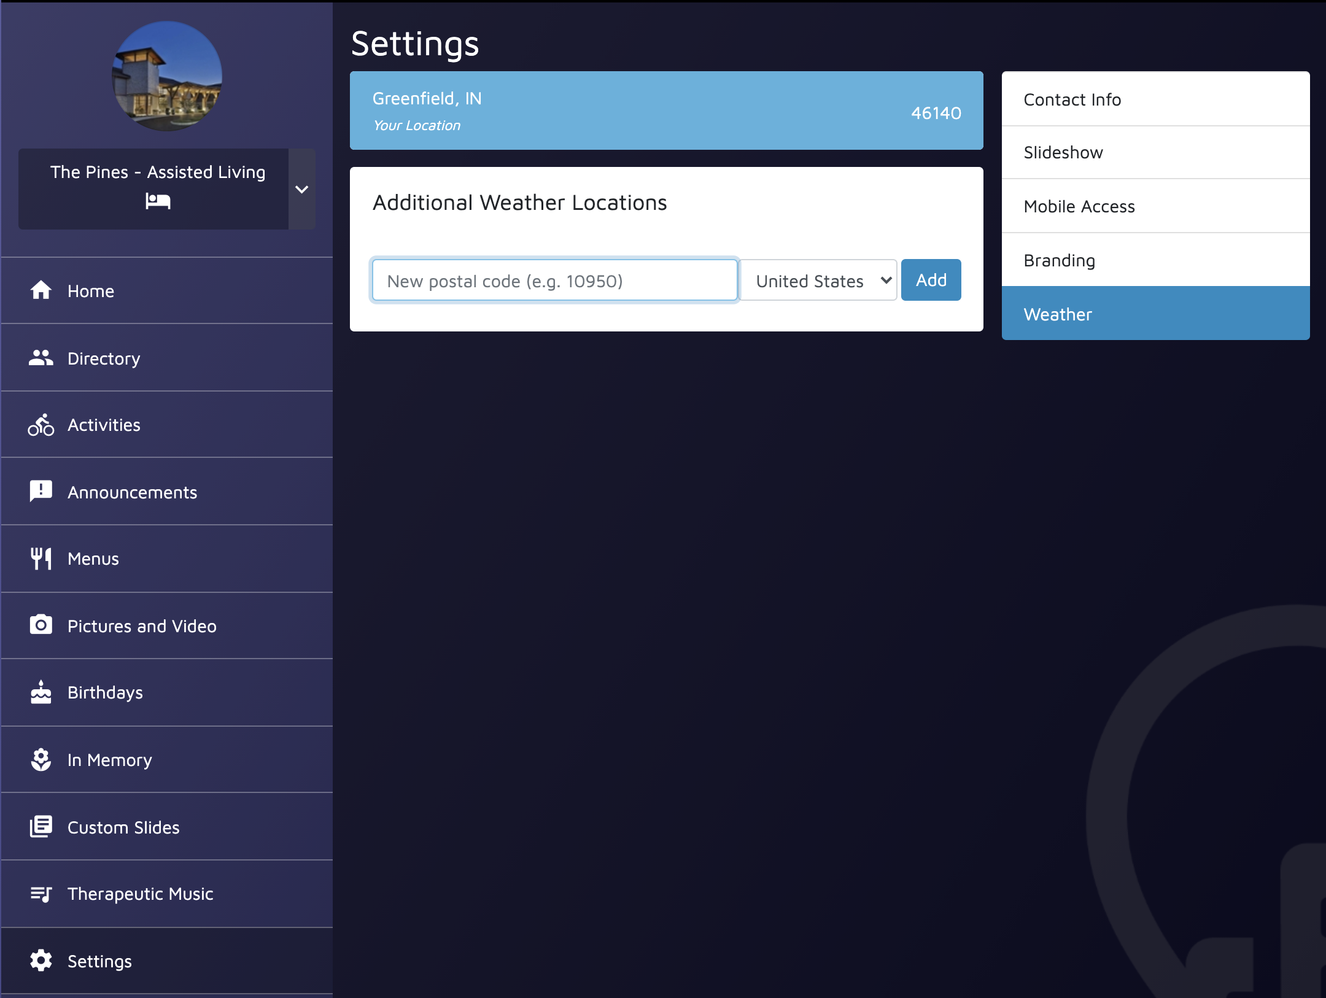The image size is (1326, 998).
Task: Open the Home menu label
Action: click(x=91, y=291)
